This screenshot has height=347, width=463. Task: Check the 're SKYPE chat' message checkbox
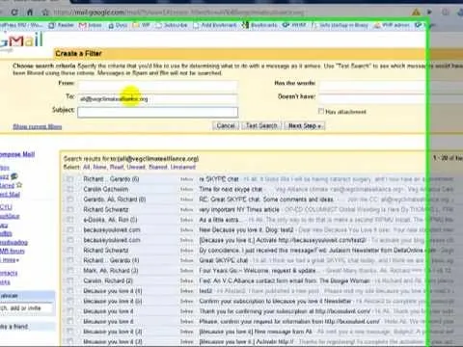69,179
